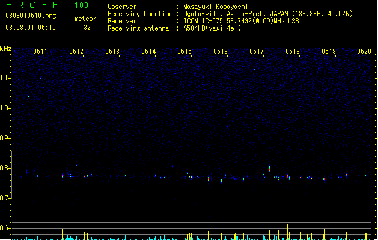
Task: Select the 0515 time label
Action: click(x=184, y=52)
